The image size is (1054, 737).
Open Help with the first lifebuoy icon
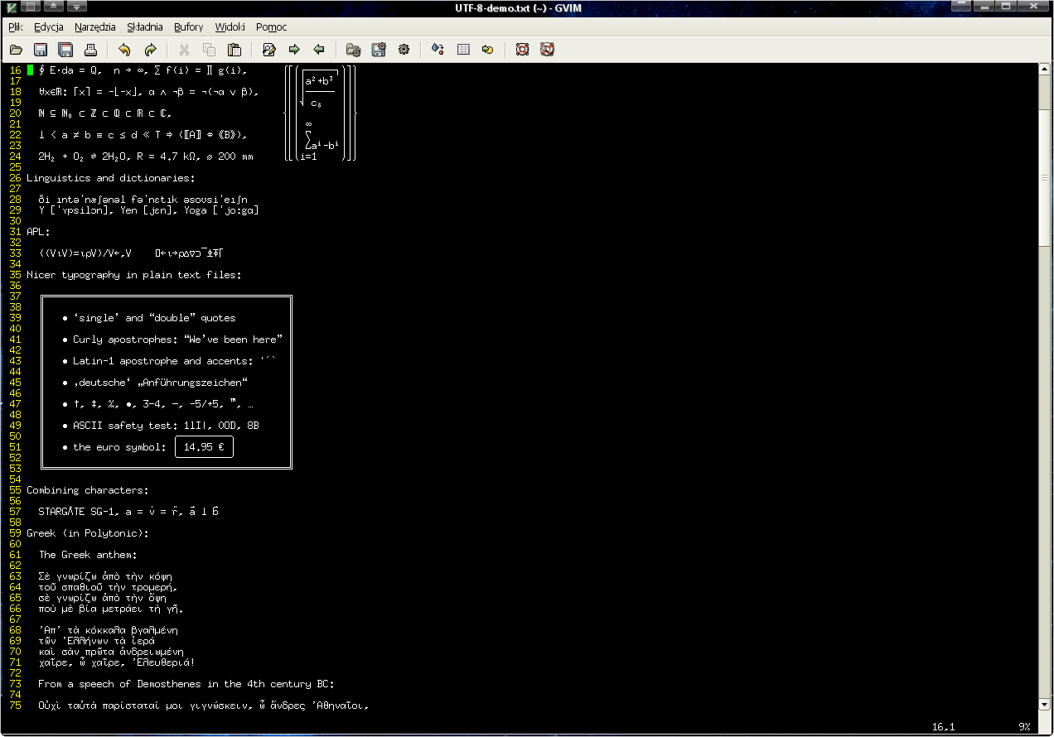pyautogui.click(x=522, y=49)
